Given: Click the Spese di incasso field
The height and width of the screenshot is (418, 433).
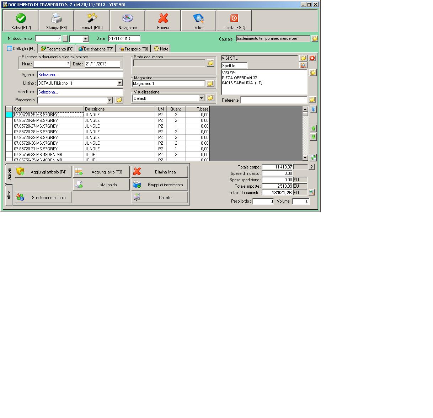Looking at the screenshot, I should (x=277, y=173).
